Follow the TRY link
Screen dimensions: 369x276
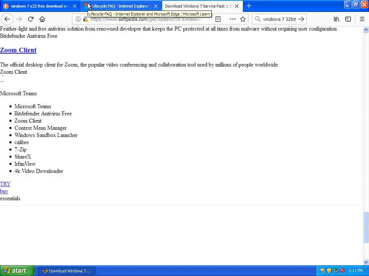(5, 184)
